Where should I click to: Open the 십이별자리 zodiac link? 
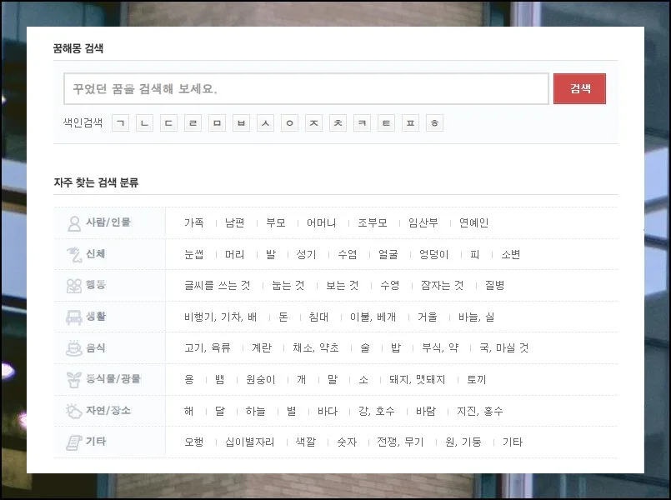(250, 442)
